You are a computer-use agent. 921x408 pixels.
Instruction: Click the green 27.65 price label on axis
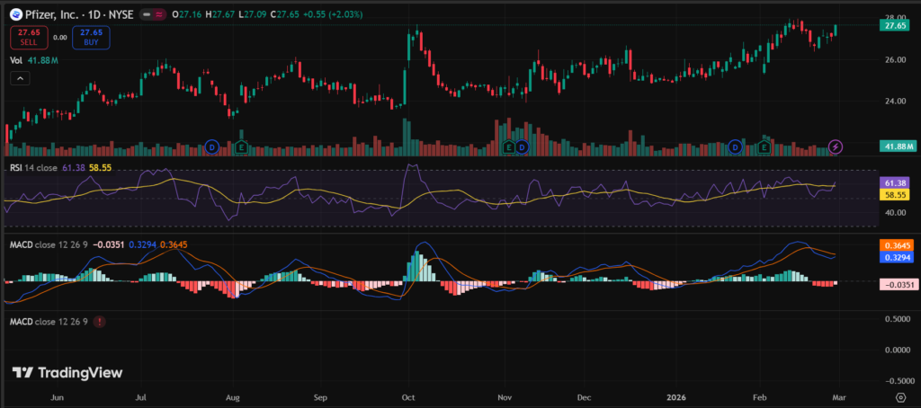893,26
